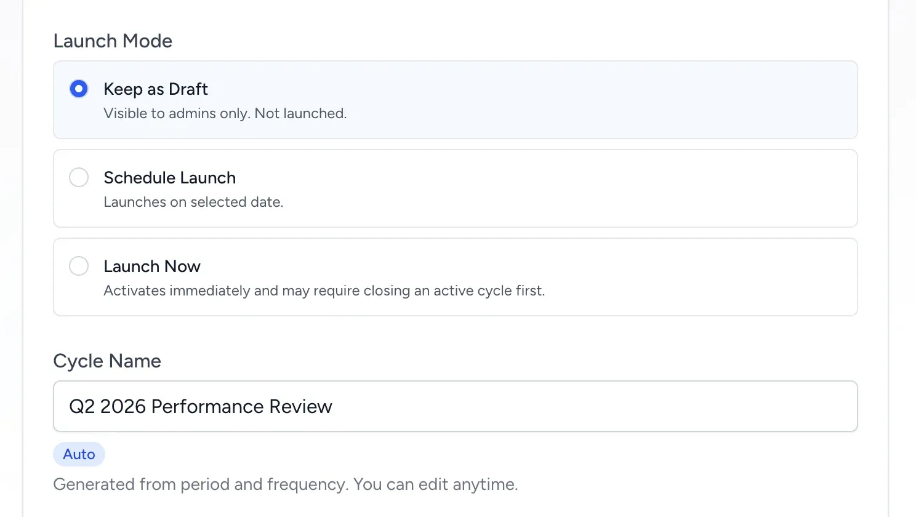Click the 'Schedule Launch' option title

[170, 177]
